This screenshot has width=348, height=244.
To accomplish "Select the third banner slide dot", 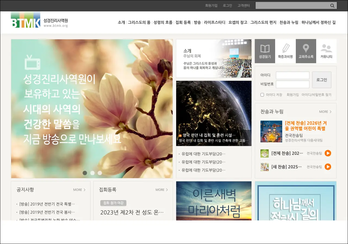I will 100,173.
